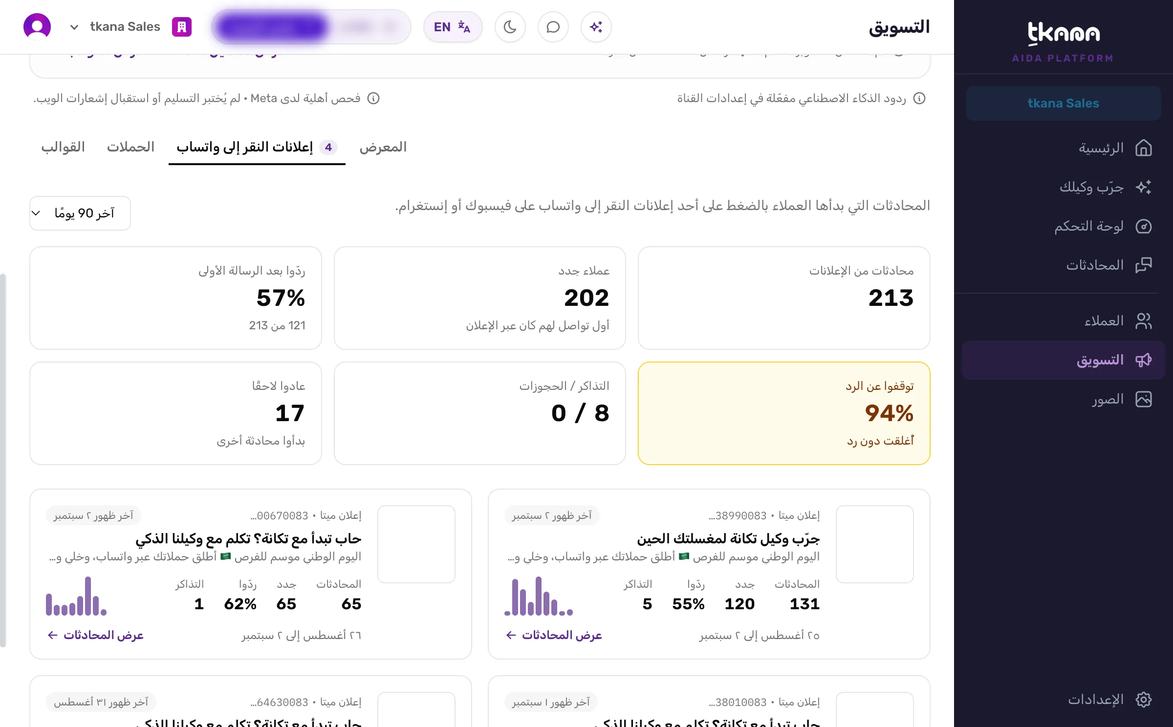Screen dimensions: 1173x727
Task: Open the chat bubble icon in header
Action: pos(553,27)
